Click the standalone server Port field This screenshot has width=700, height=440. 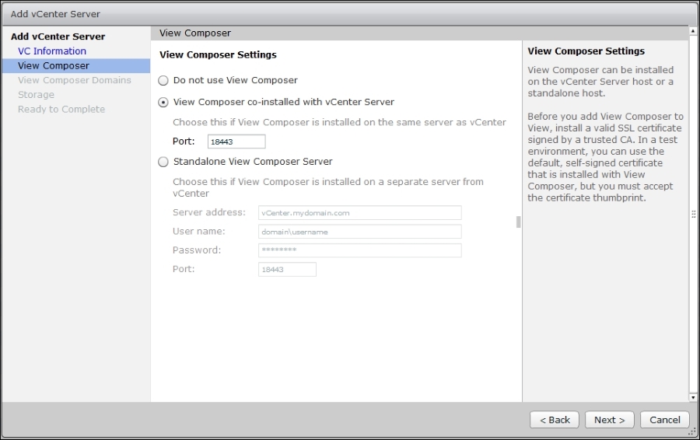point(287,269)
